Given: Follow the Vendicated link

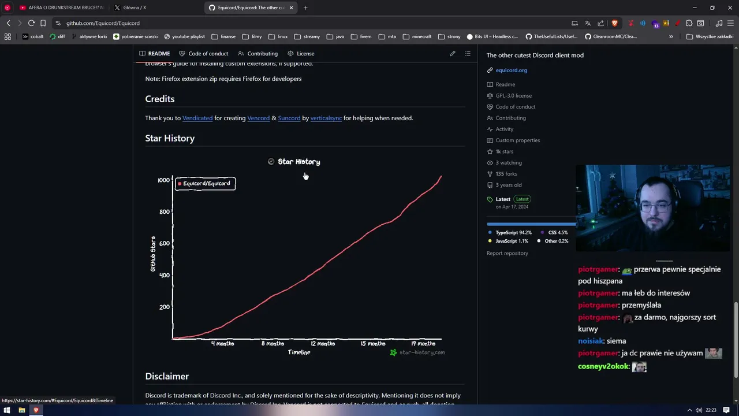Looking at the screenshot, I should pos(197,118).
